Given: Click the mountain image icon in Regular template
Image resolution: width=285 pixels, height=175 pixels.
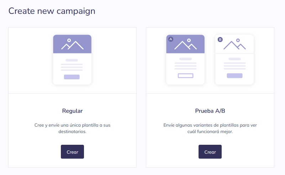Looking at the screenshot, I should pos(72,44).
